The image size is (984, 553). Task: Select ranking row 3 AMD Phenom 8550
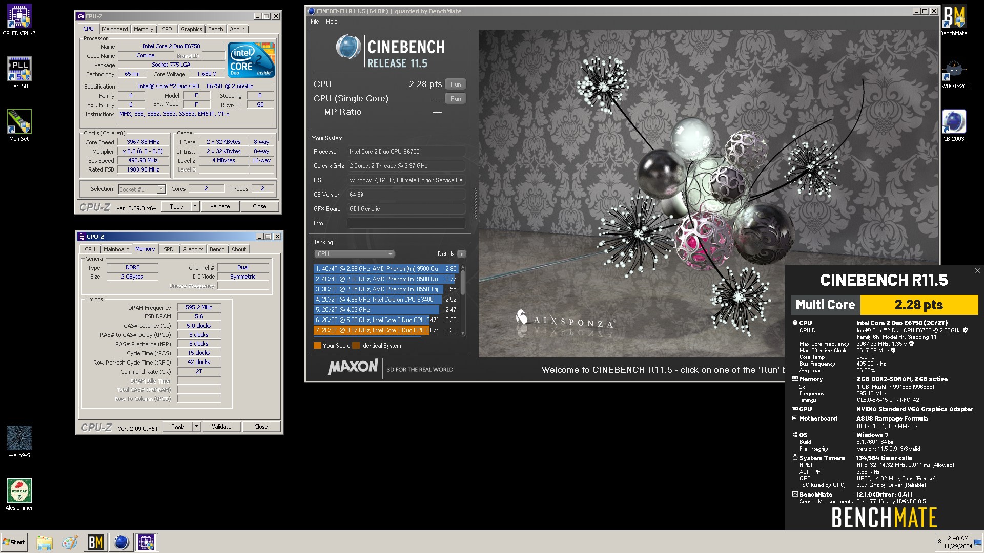click(385, 289)
